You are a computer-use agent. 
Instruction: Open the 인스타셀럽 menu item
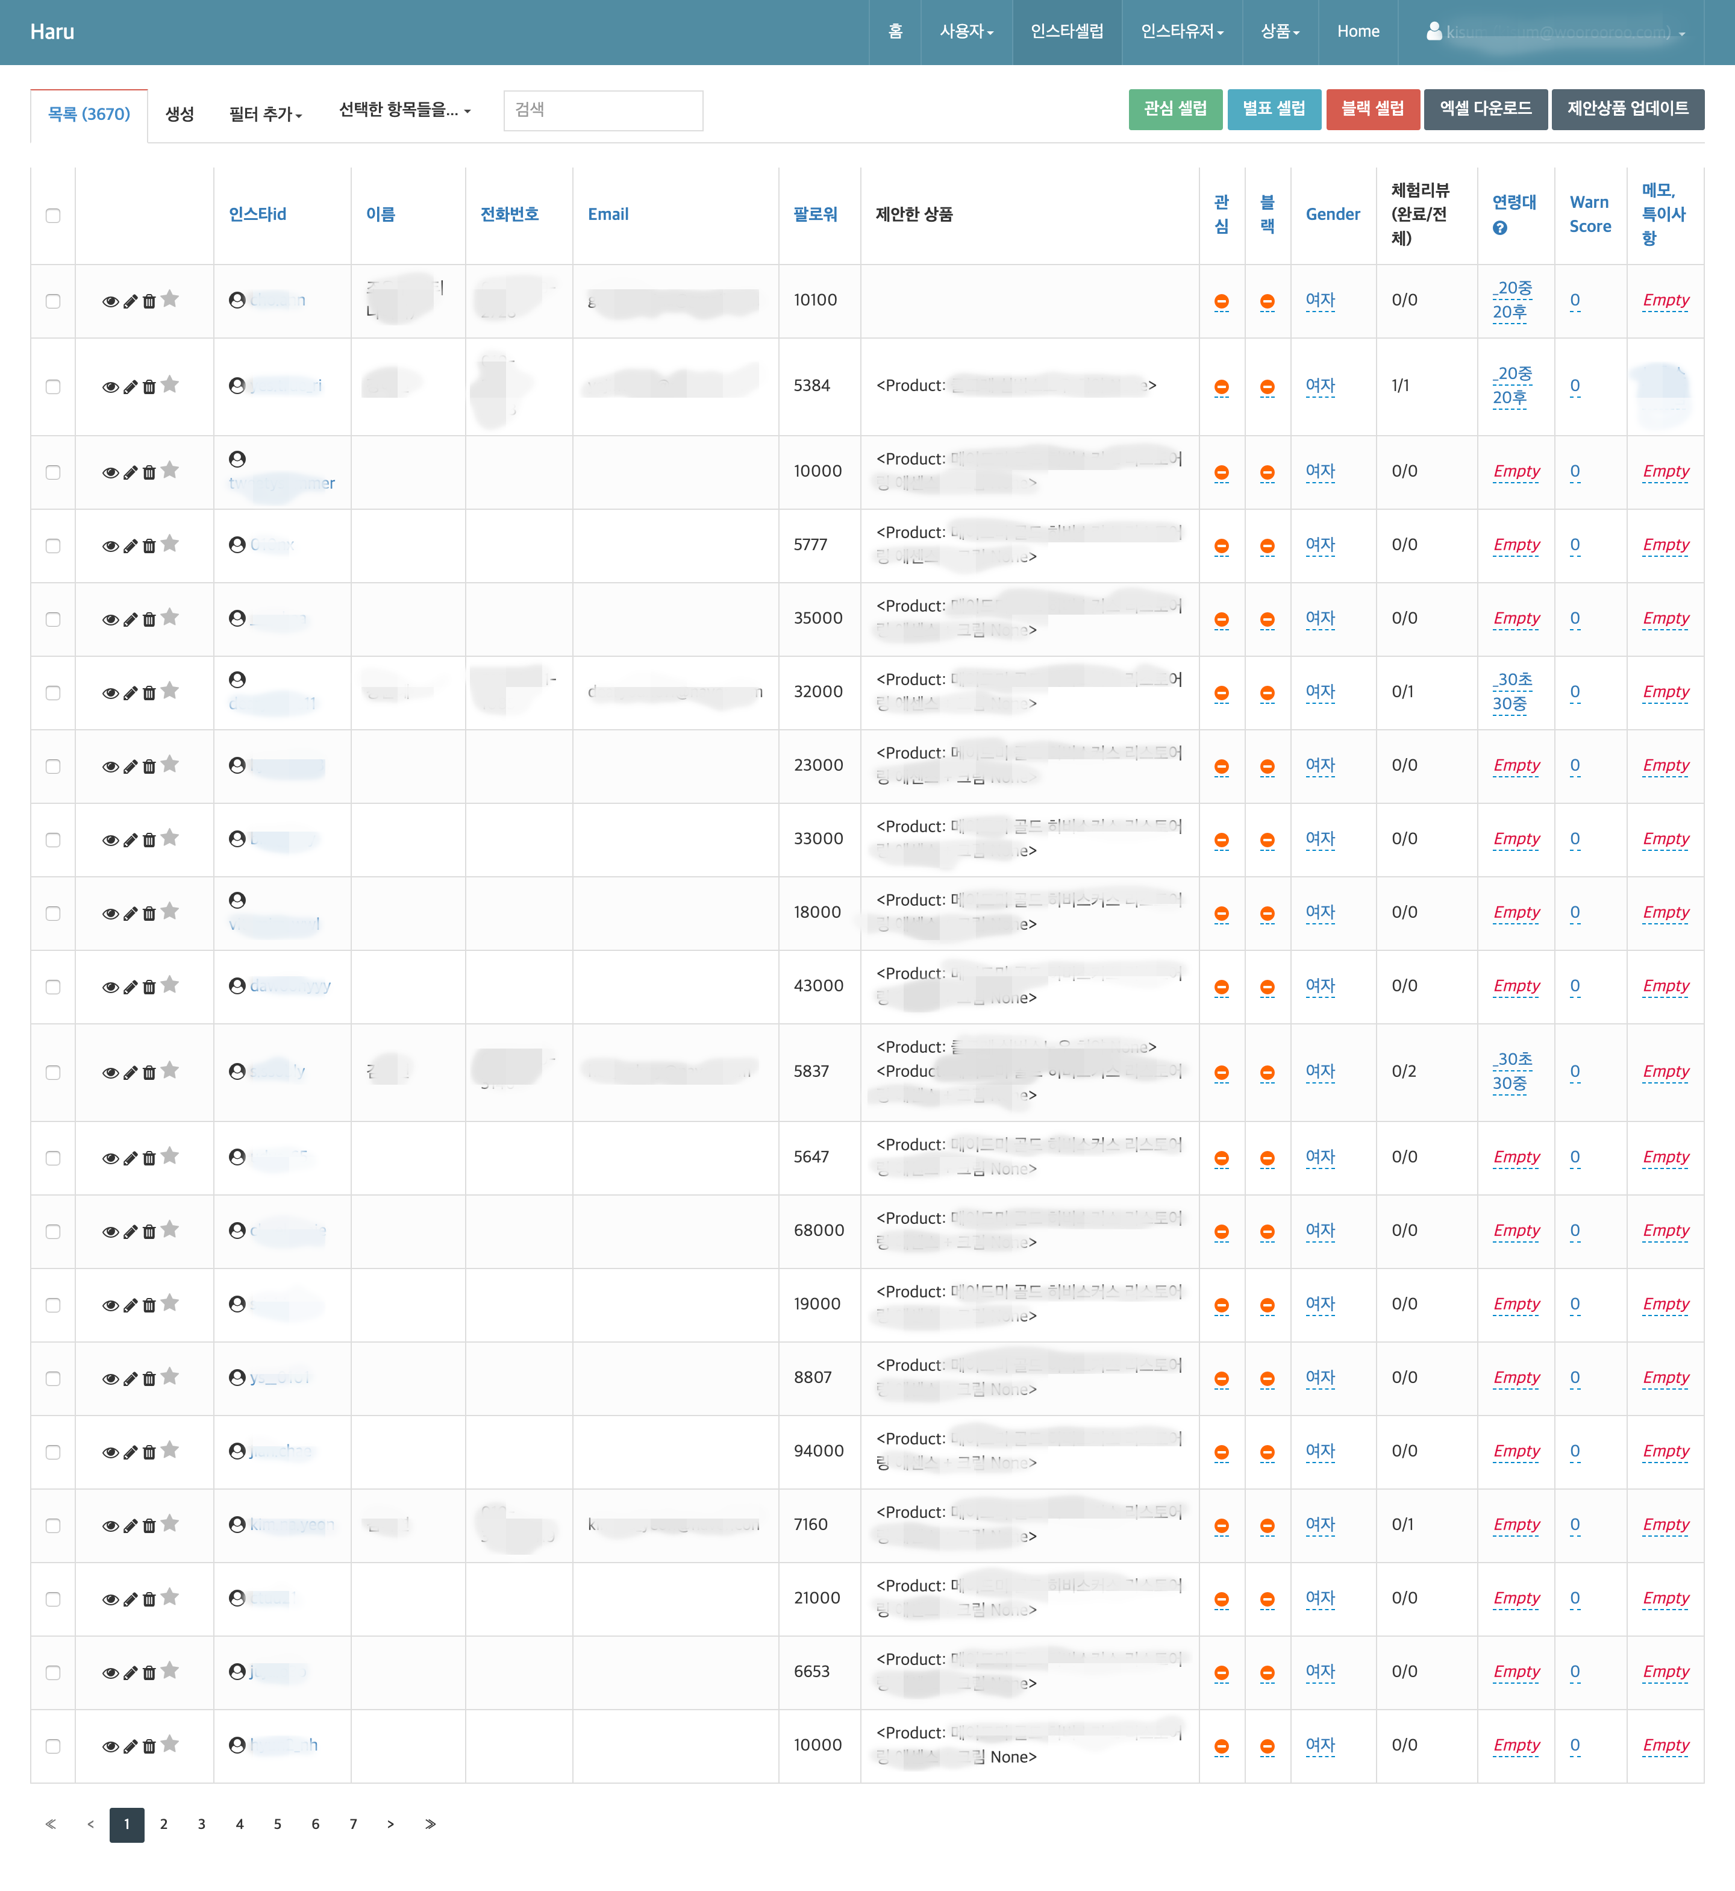[x=1066, y=32]
